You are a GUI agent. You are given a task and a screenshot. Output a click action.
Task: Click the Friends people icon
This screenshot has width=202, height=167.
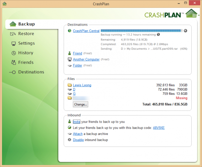point(14,63)
